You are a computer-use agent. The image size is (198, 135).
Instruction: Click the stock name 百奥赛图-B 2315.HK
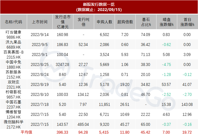[x=13, y=55]
